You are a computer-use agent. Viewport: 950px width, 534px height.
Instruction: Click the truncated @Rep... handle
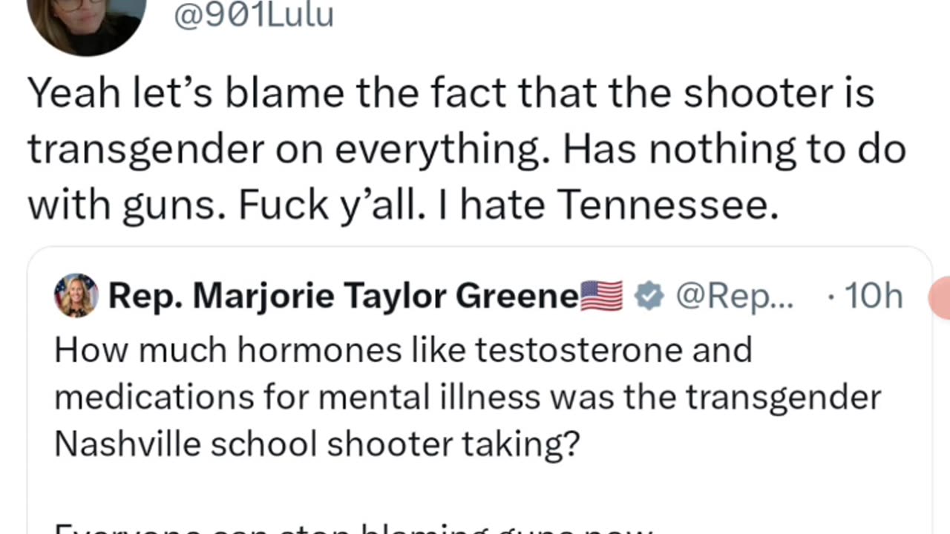(734, 296)
